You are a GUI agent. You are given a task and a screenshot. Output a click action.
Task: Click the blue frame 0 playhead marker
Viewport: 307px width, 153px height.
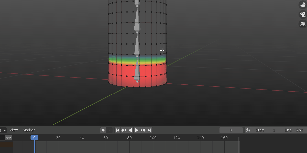point(34,138)
